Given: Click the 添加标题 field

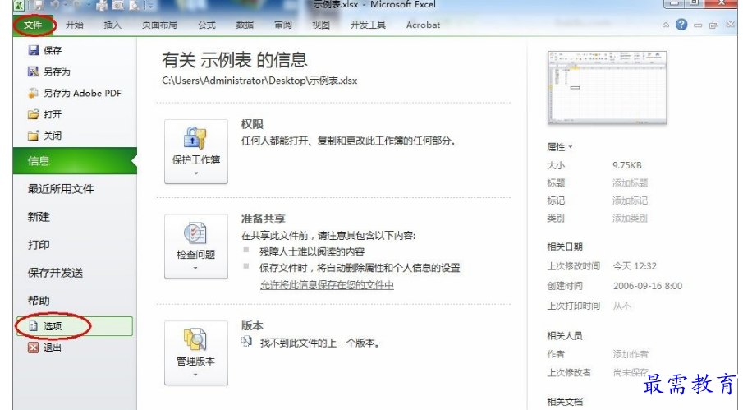Looking at the screenshot, I should click(x=630, y=183).
